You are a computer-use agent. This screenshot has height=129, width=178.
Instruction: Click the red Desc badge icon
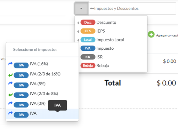[88, 22]
